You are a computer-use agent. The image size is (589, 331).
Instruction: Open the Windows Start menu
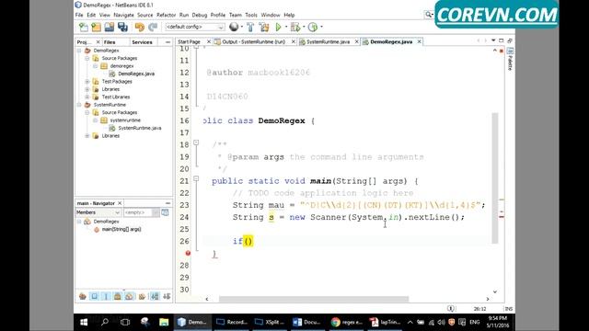click(x=84, y=322)
